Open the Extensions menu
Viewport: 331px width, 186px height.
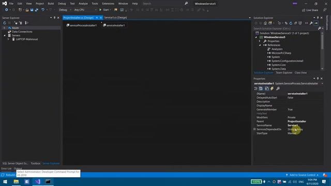(108, 4)
